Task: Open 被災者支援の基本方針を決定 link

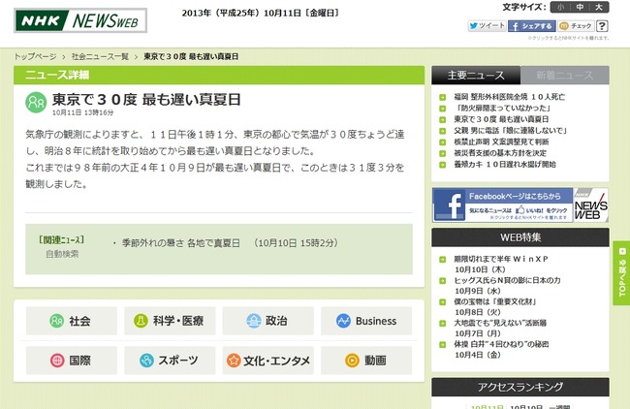Action: coord(500,153)
